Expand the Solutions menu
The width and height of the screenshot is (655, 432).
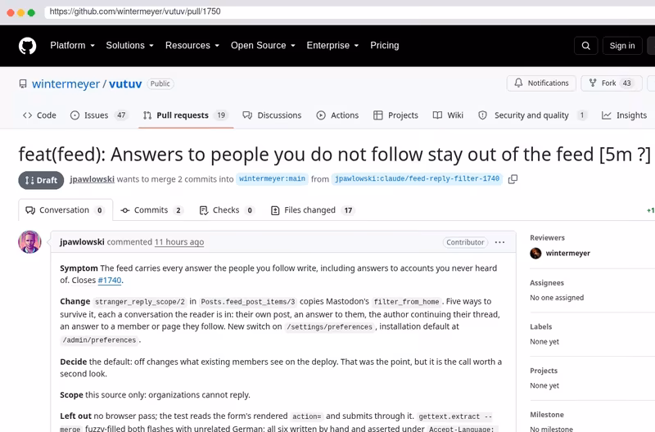coord(130,46)
